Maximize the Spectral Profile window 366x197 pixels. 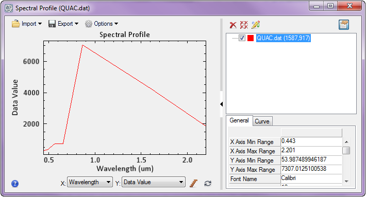330,6
